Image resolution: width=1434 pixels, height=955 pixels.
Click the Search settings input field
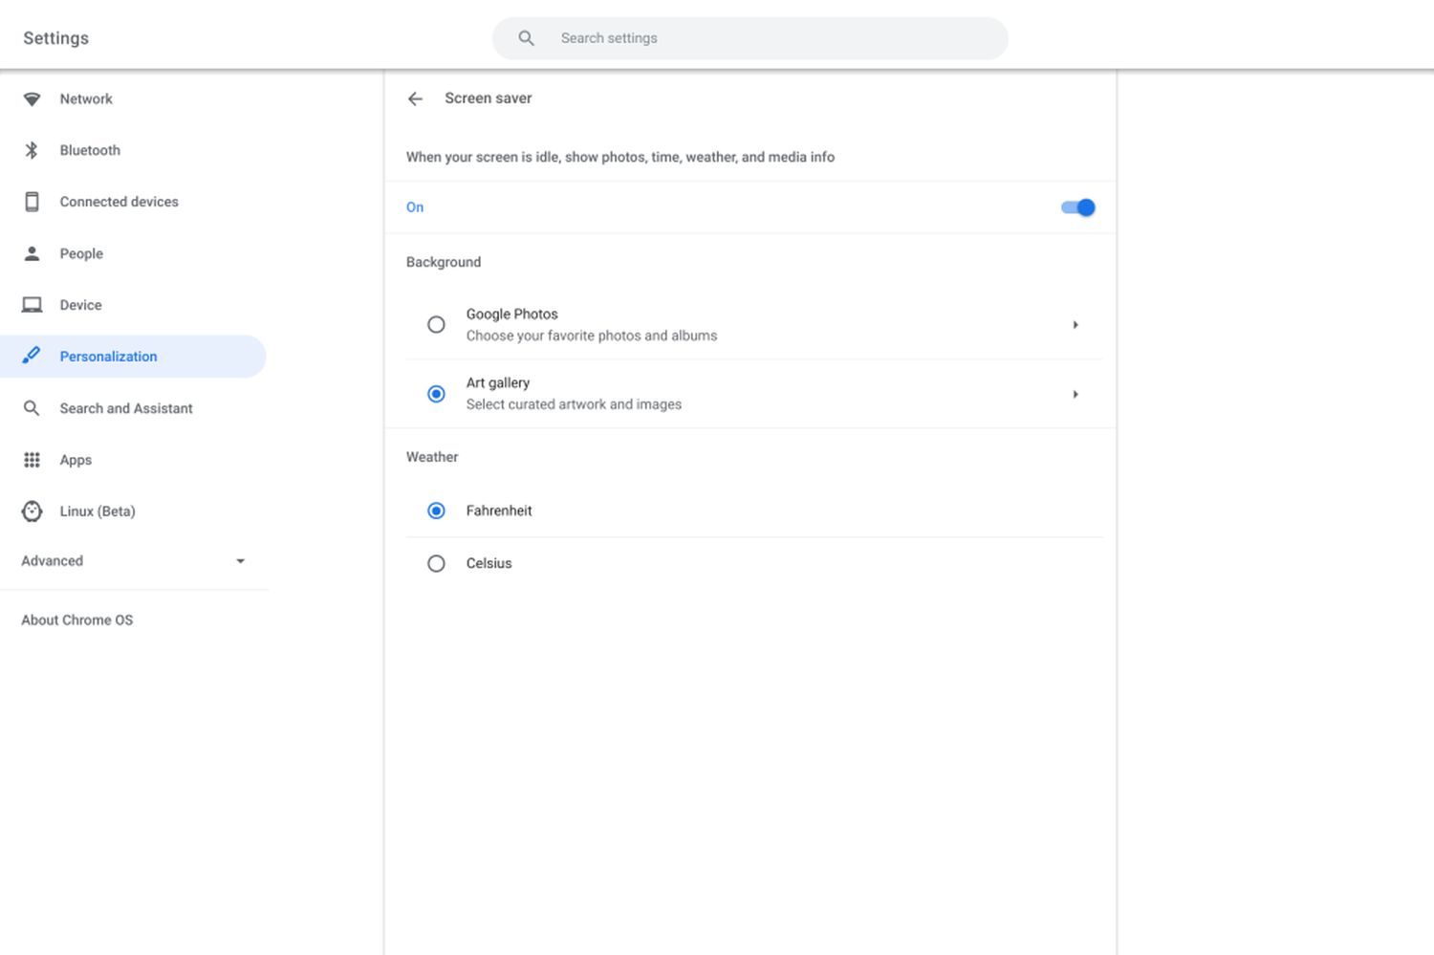(x=765, y=38)
